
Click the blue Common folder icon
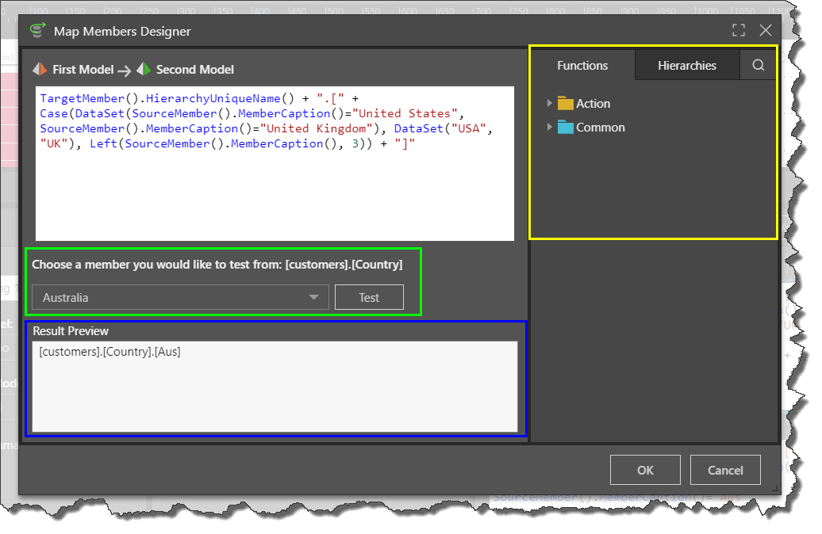(565, 128)
